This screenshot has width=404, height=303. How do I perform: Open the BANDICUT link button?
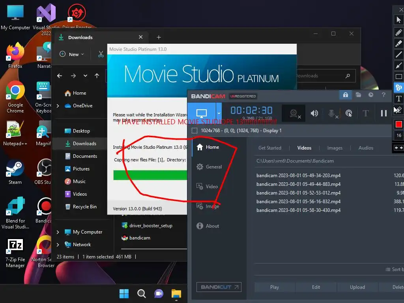219,287
